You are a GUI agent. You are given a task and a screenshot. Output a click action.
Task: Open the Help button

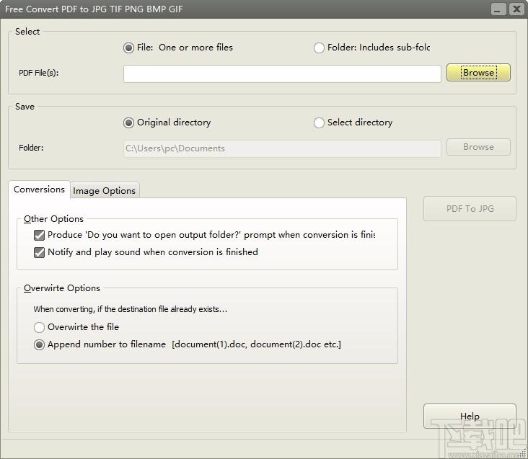pos(470,416)
